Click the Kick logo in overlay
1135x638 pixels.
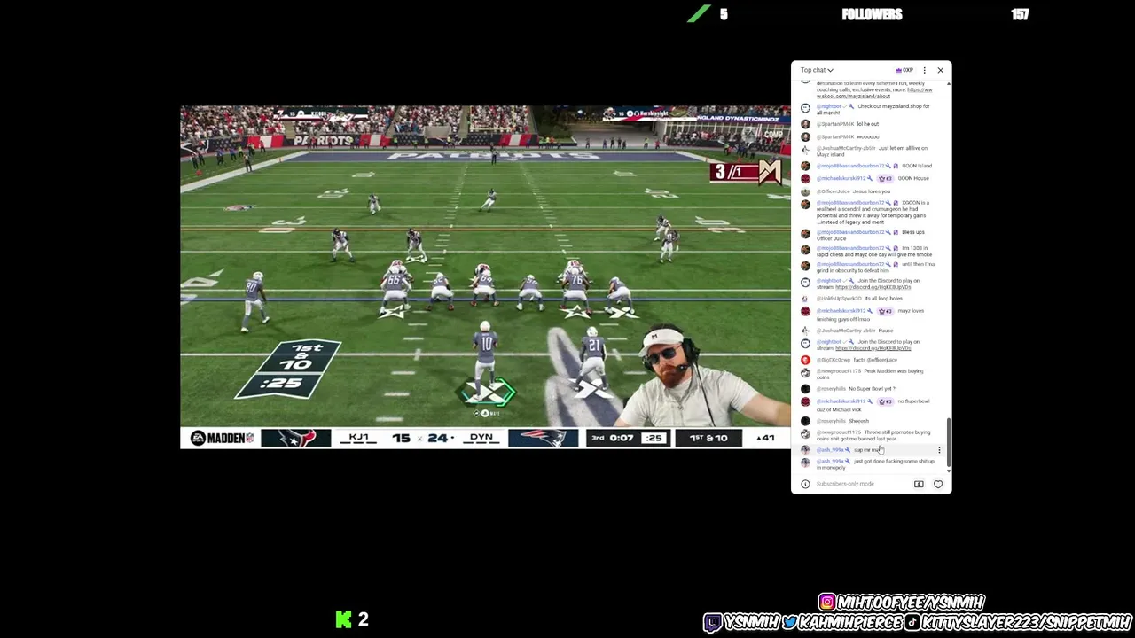click(x=344, y=619)
